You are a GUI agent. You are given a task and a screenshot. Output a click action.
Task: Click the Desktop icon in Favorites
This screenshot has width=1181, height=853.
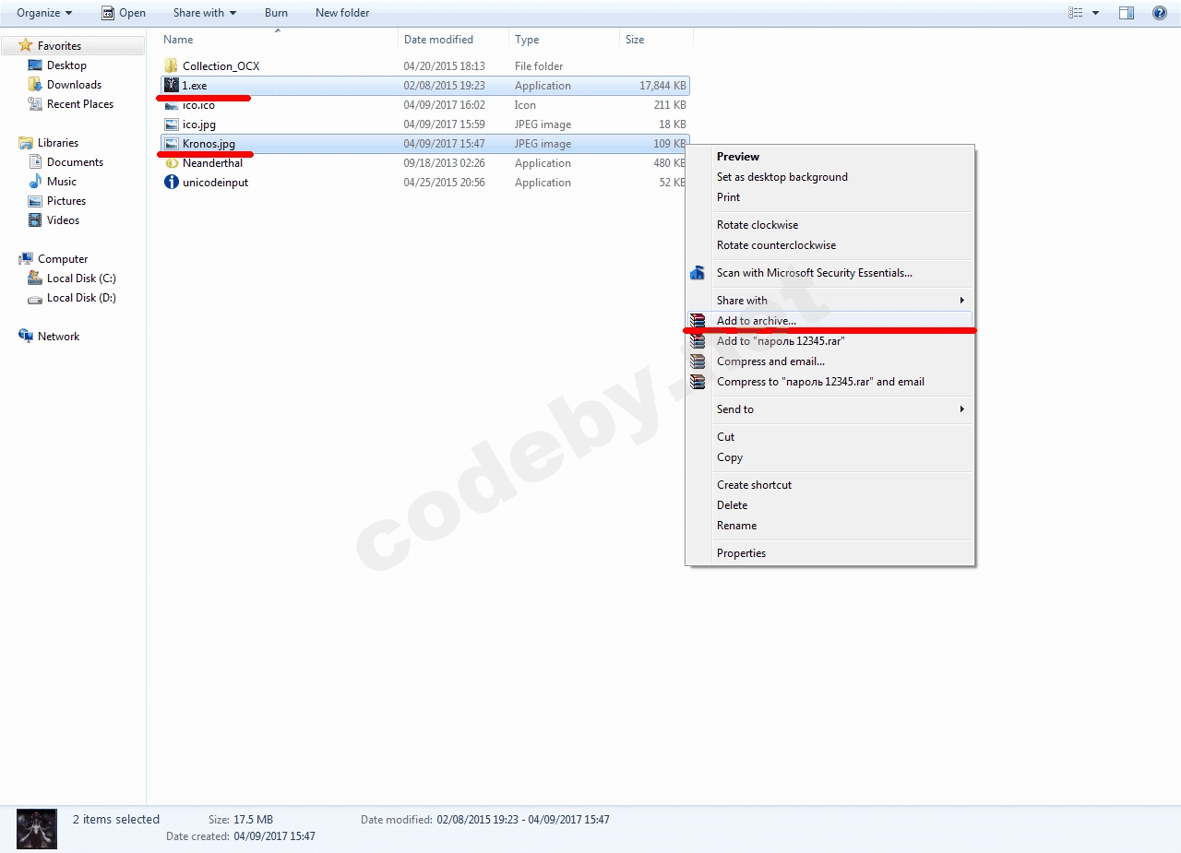(35, 65)
